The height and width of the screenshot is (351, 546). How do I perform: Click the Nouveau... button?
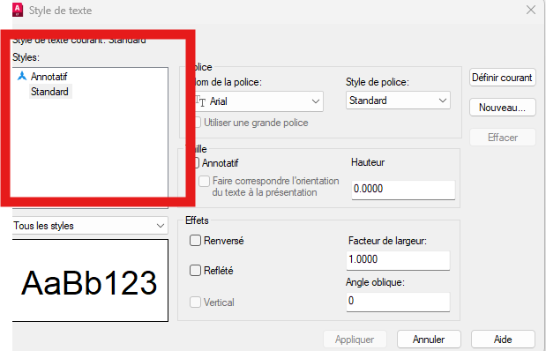502,108
